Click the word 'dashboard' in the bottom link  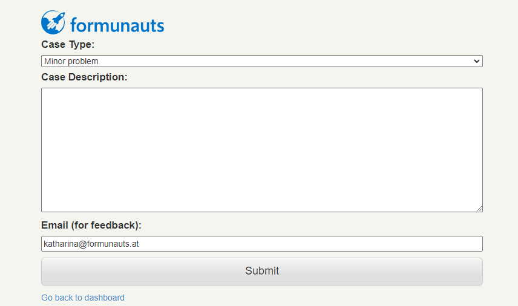(105, 298)
